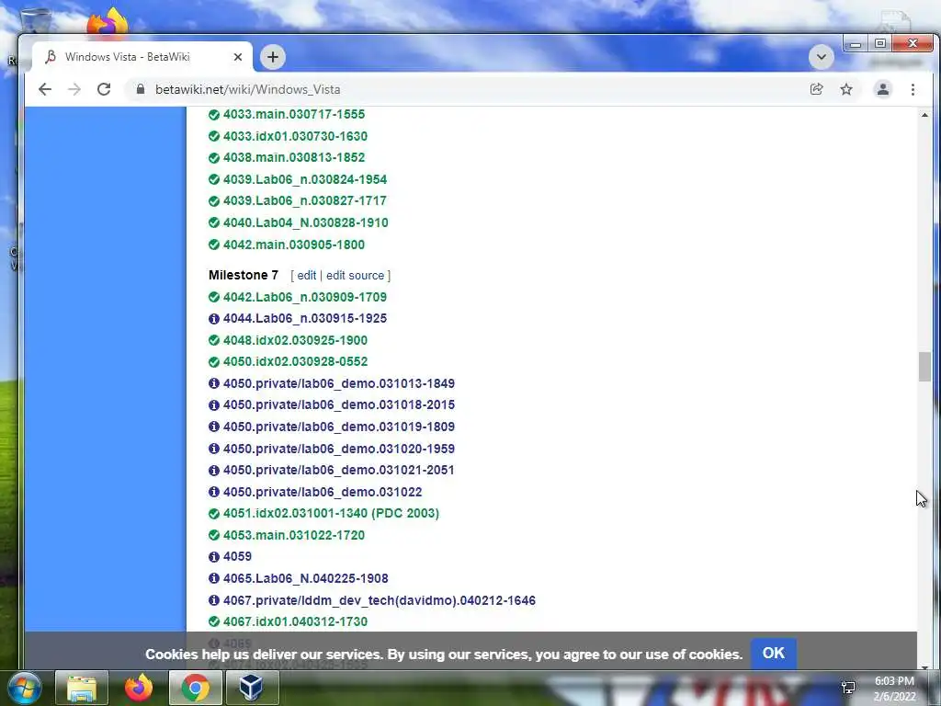Reload the BetaWiki page
This screenshot has width=941, height=706.
tap(104, 89)
